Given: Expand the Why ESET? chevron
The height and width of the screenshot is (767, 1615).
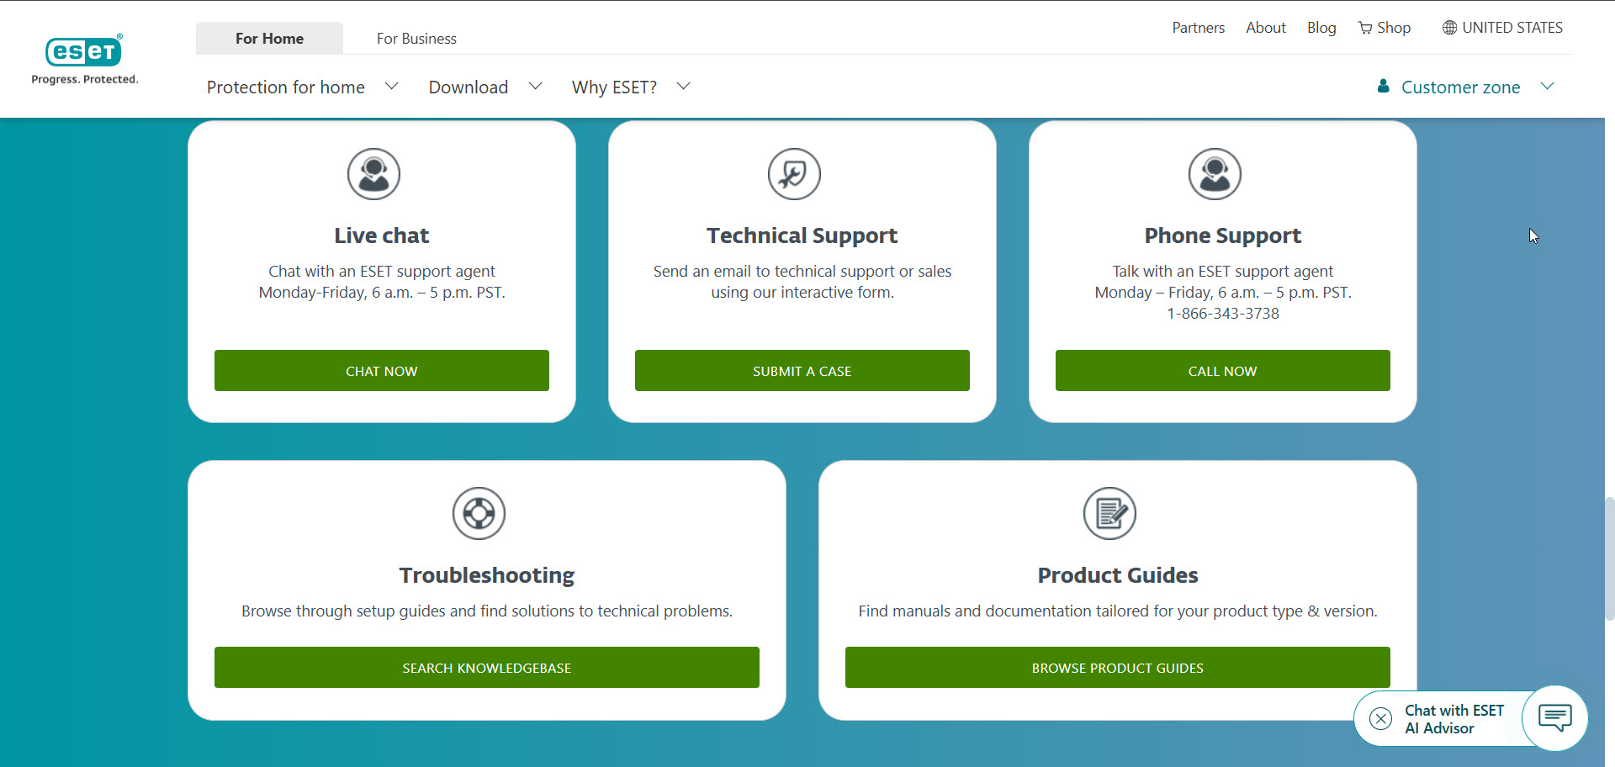Looking at the screenshot, I should [x=683, y=86].
